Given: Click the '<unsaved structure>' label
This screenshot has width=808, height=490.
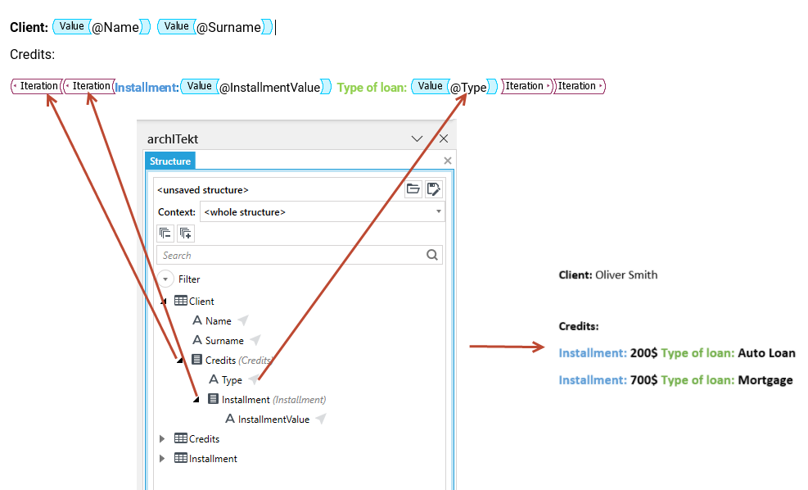Looking at the screenshot, I should (x=203, y=190).
